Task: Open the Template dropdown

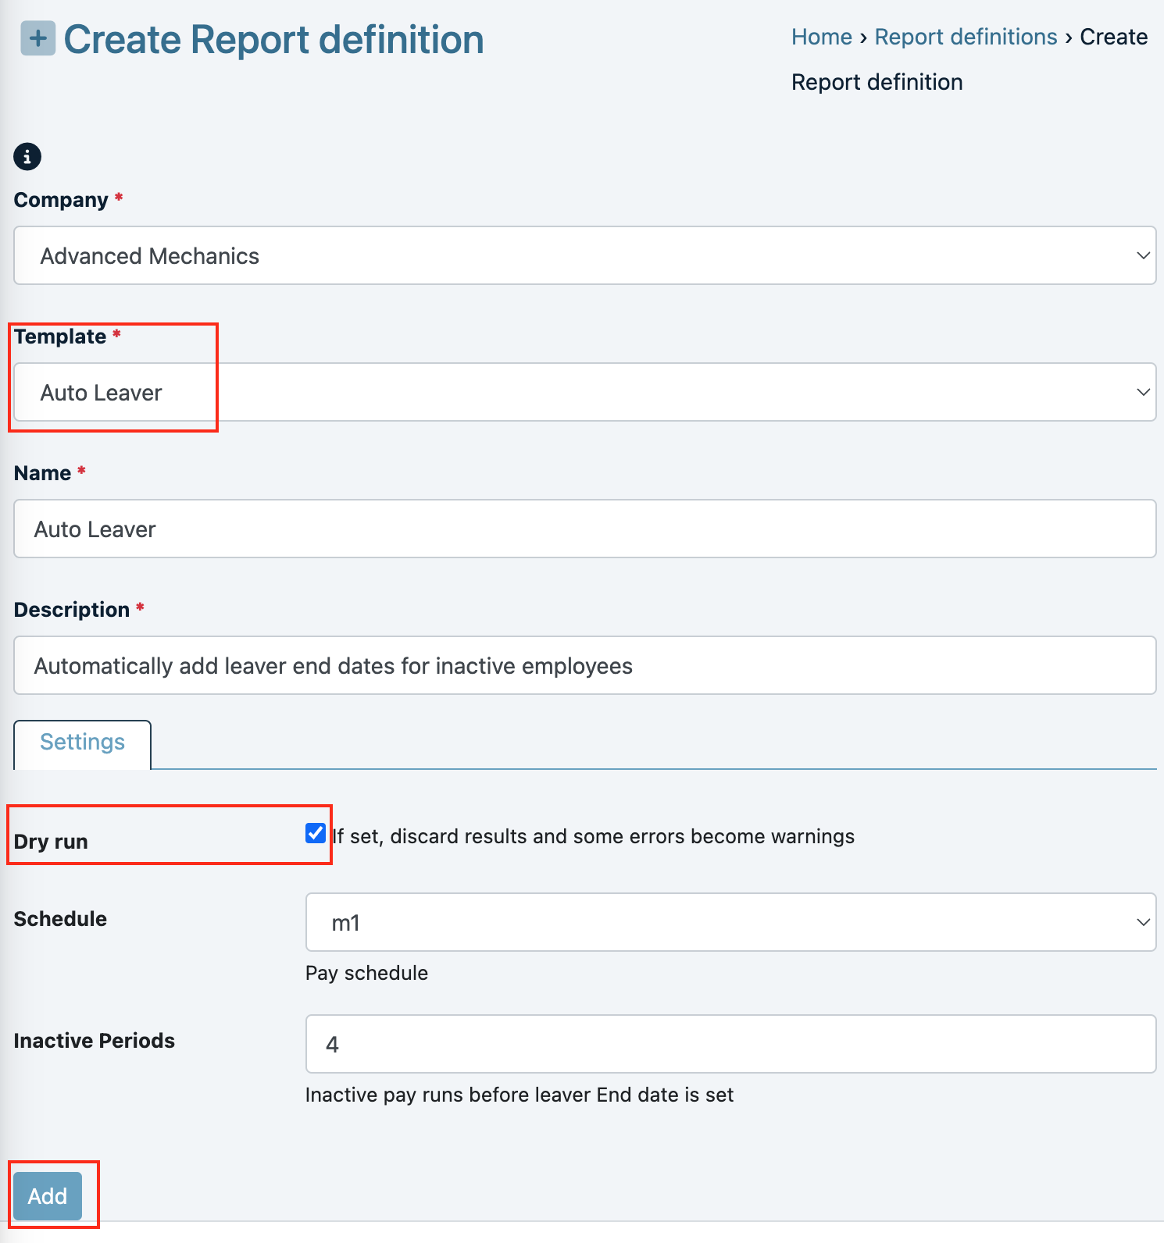Action: coord(585,392)
